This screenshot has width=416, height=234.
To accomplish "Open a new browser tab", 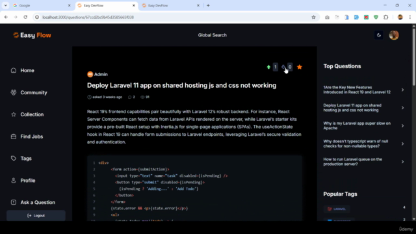I will click(208, 6).
